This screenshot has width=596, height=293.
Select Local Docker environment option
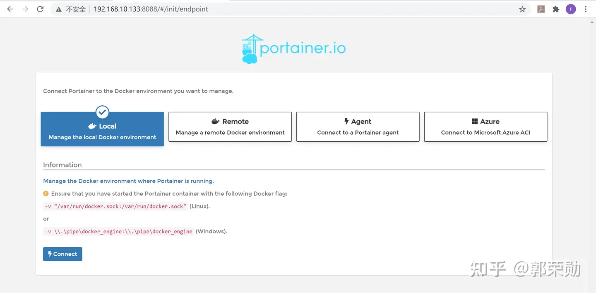click(x=102, y=129)
